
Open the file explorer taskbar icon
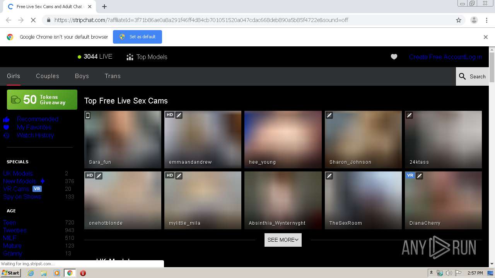[x=44, y=273]
